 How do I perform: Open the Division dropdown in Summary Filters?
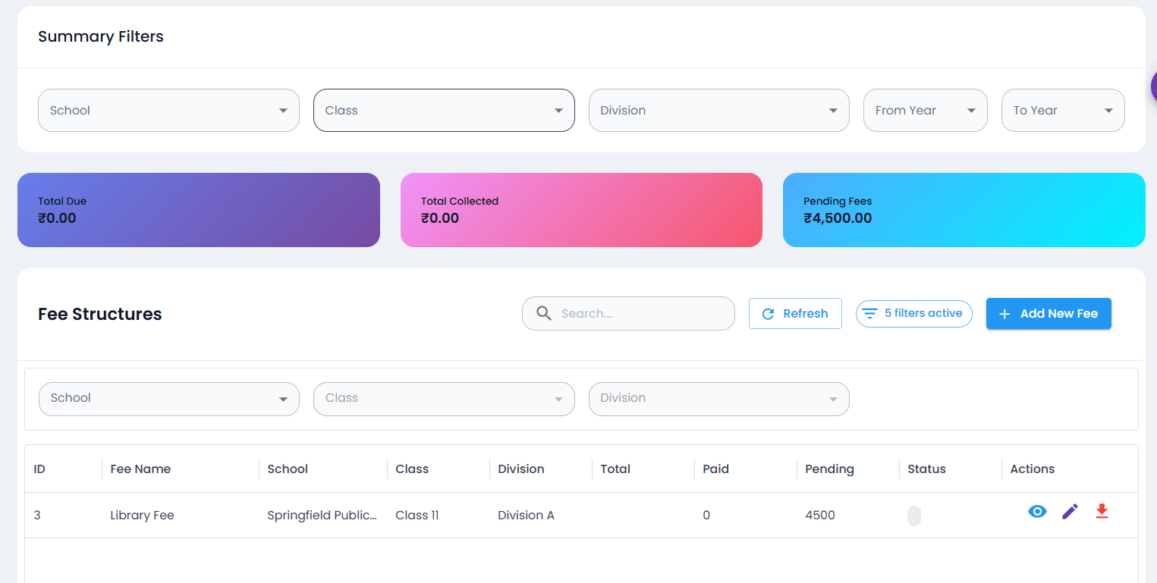(718, 110)
